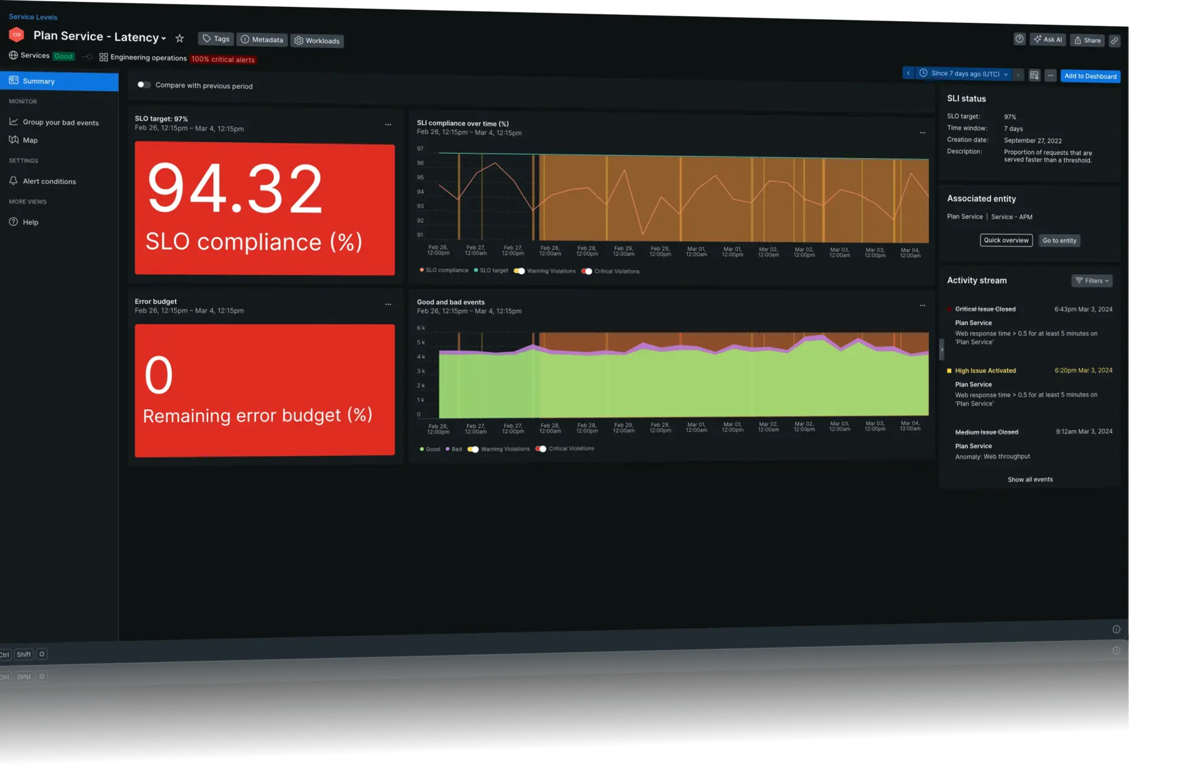Copy the permalink using the link icon

(1114, 40)
